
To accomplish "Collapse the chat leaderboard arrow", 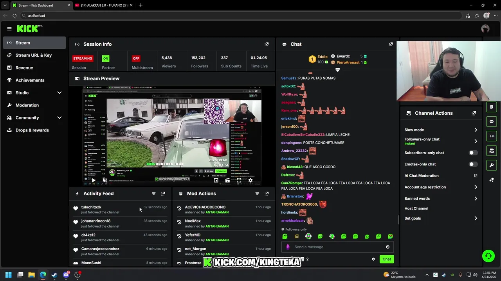I will [337, 70].
